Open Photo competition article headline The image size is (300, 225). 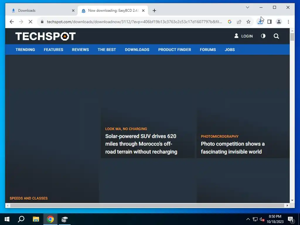[x=233, y=148]
